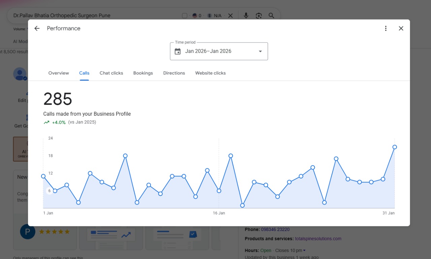Screen dimensions: 431x259
Task: Click the magnifying glass search icon
Action: 271,16
